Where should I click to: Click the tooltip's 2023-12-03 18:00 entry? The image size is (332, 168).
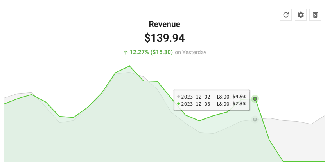pyautogui.click(x=211, y=104)
